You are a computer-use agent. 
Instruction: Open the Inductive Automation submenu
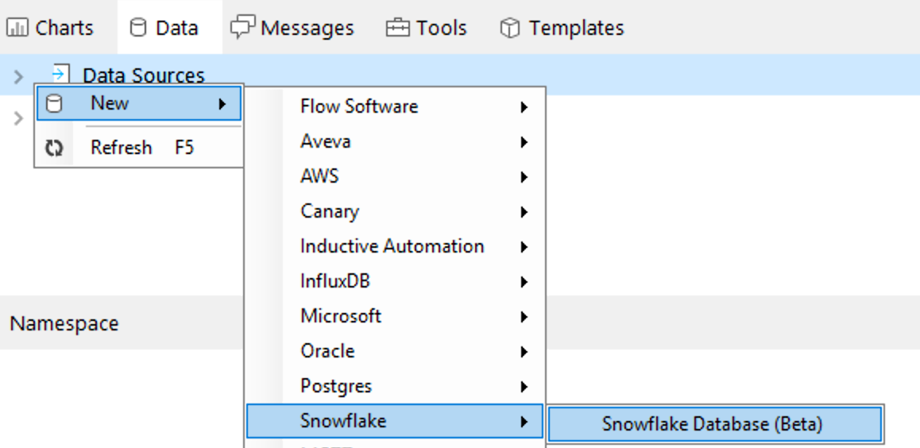pos(396,246)
